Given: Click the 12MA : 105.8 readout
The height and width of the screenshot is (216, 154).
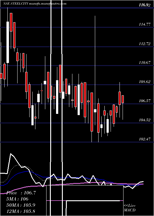Looking at the screenshot, I should 21,211.
